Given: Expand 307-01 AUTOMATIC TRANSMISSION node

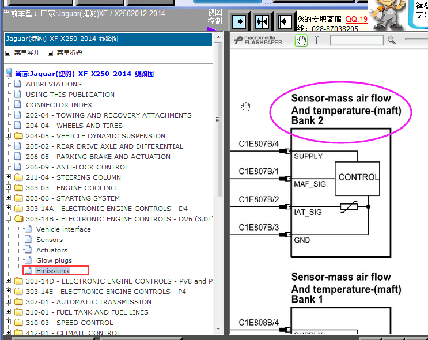Looking at the screenshot, I should [x=9, y=301].
